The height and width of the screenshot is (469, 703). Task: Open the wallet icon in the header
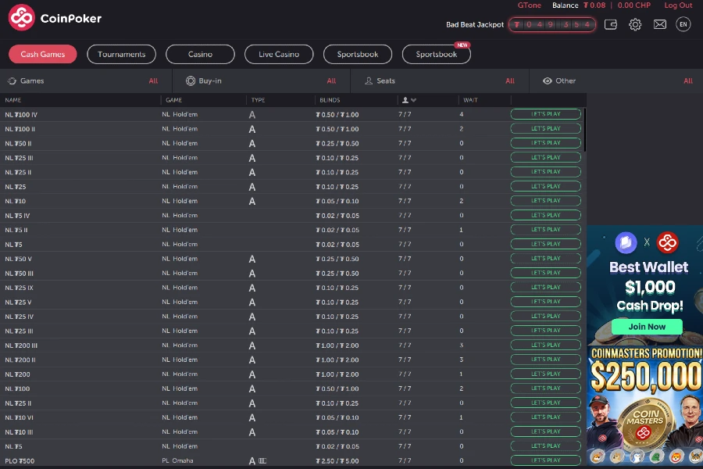pyautogui.click(x=611, y=24)
